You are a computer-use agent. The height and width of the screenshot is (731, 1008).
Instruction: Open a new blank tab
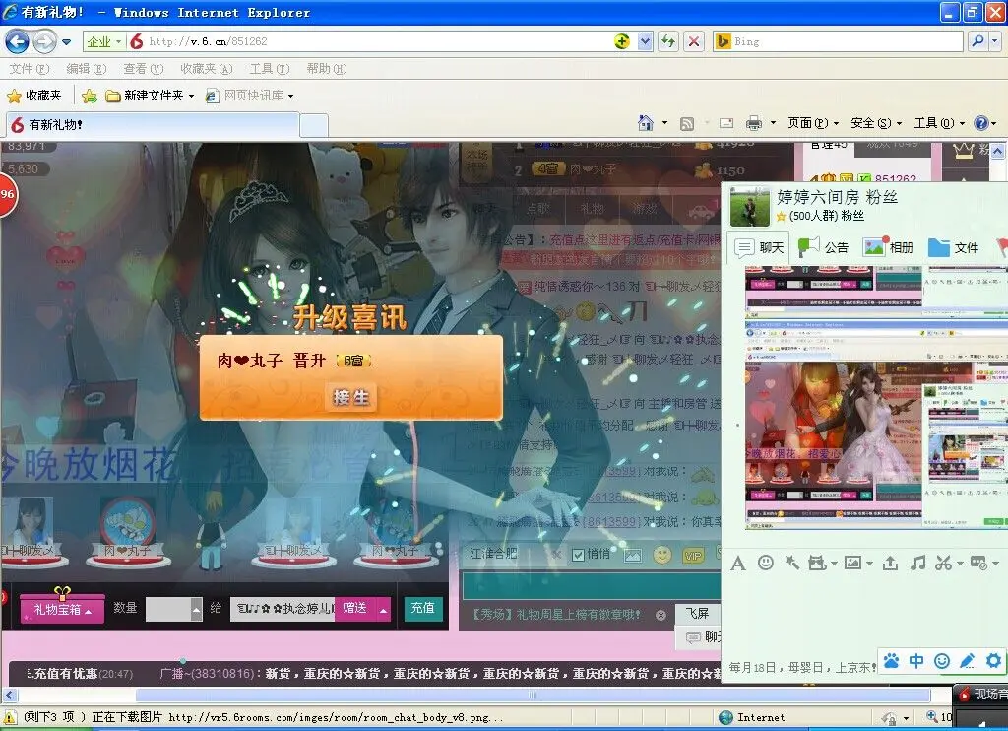pos(314,125)
